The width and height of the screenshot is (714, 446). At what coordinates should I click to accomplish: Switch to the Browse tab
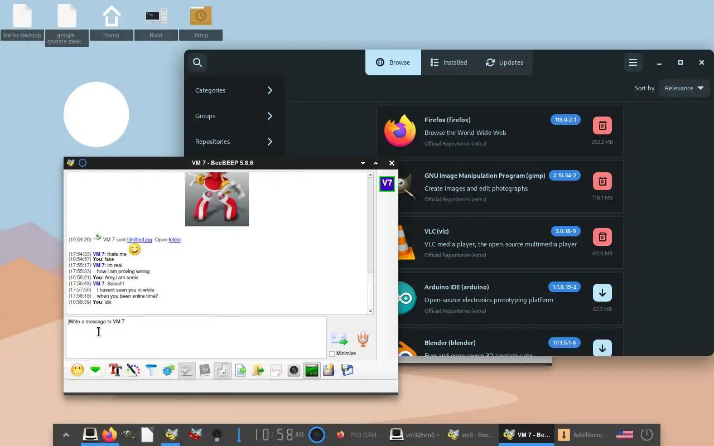(393, 62)
